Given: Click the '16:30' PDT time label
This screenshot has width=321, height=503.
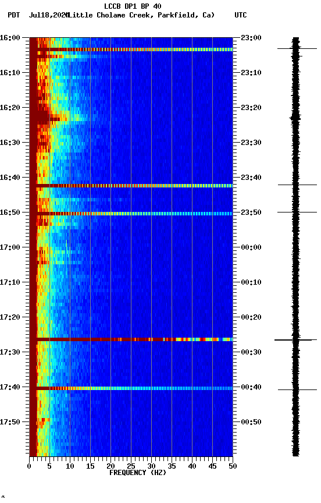Looking at the screenshot, I should (10, 143).
